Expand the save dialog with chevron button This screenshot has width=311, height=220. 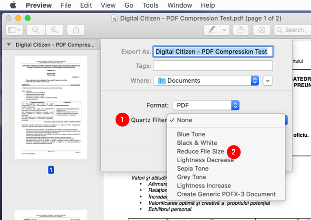click(268, 81)
